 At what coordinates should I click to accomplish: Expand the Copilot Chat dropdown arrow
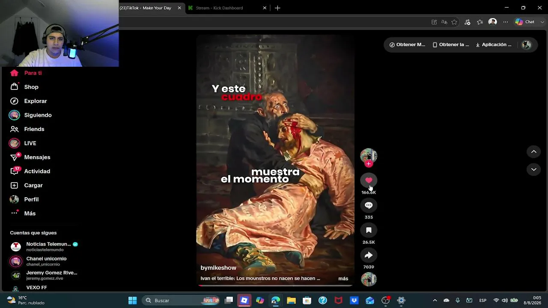point(542,22)
